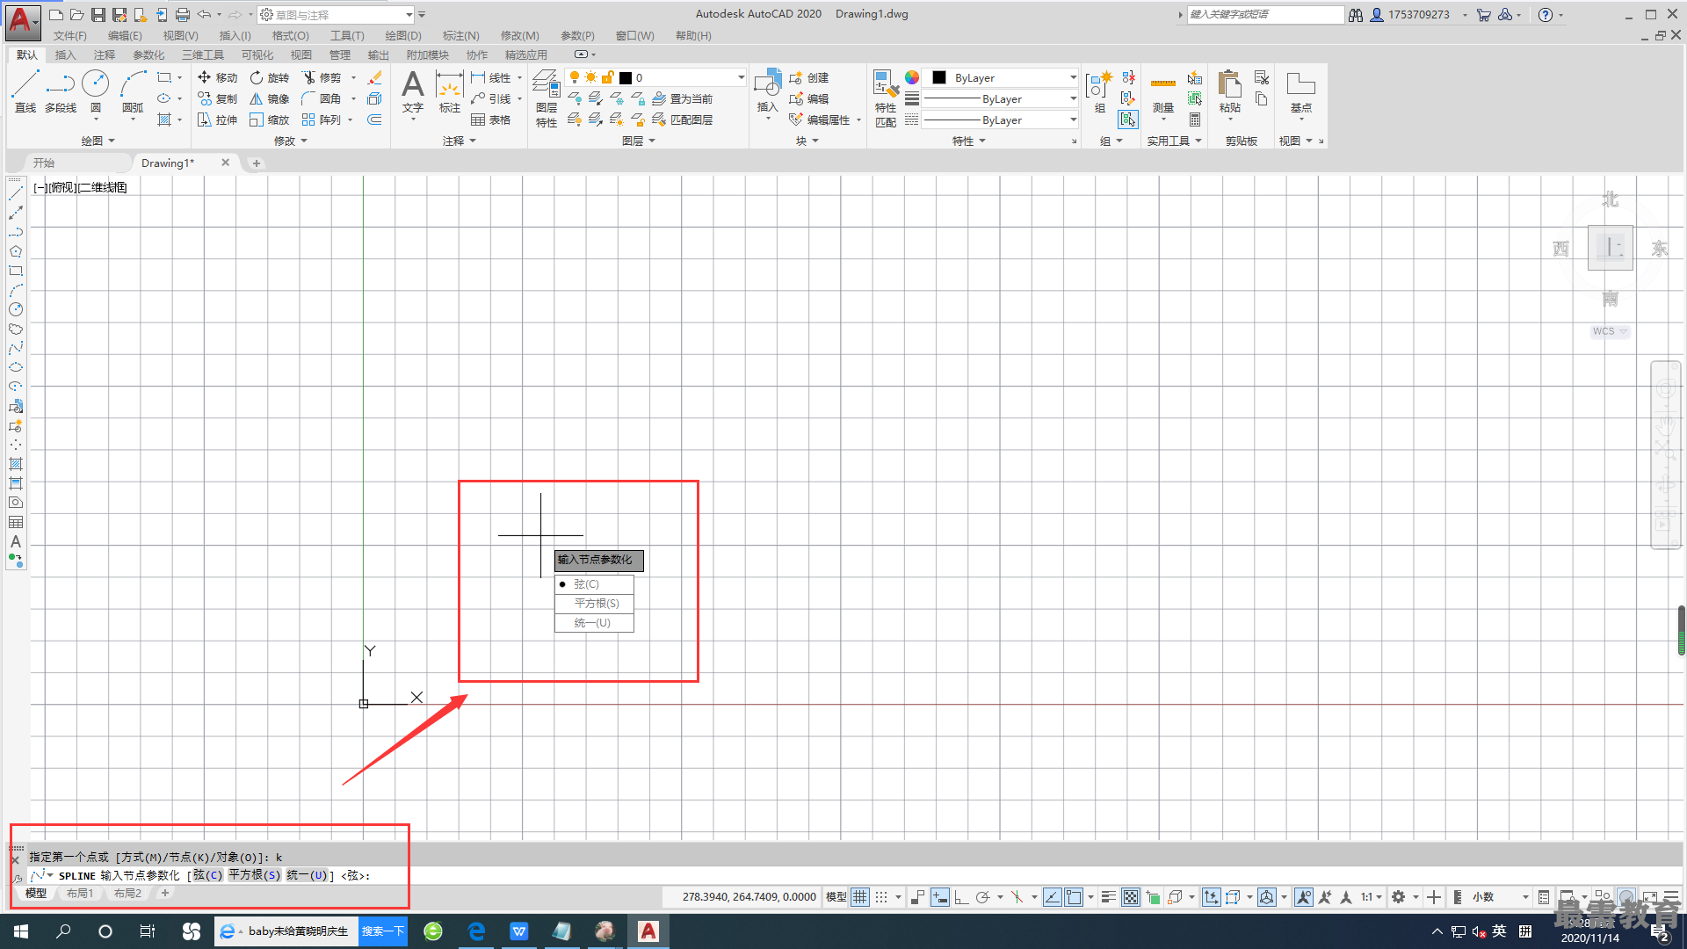Open the 小数 units dropdown in status bar
The width and height of the screenshot is (1687, 949).
(1500, 897)
